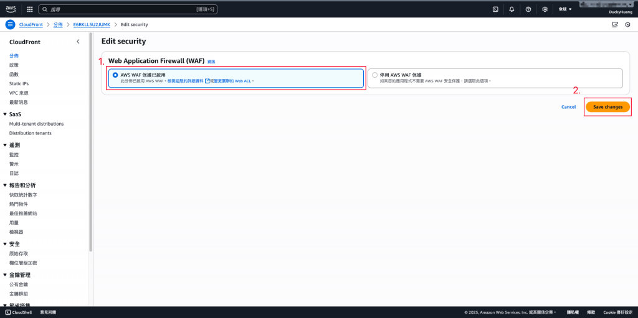638x318 pixels.
Task: Open 函數 in the sidebar
Action: click(x=14, y=75)
